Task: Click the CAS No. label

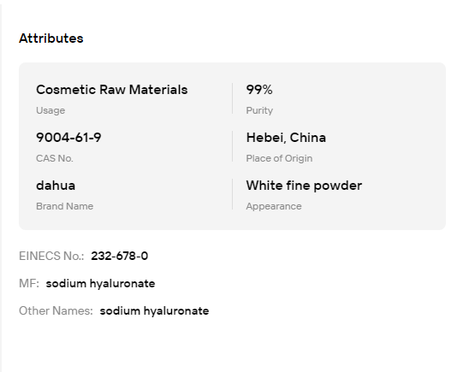Action: tap(55, 158)
